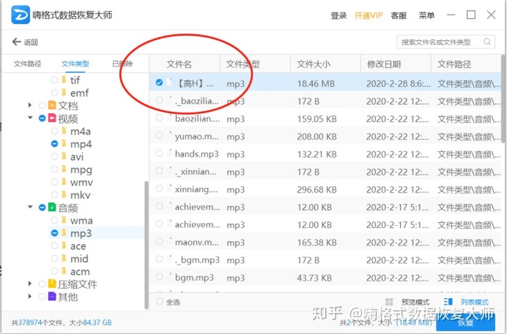507x334 pixels.
Task: Click the 视频 video category icon
Action: 52,117
